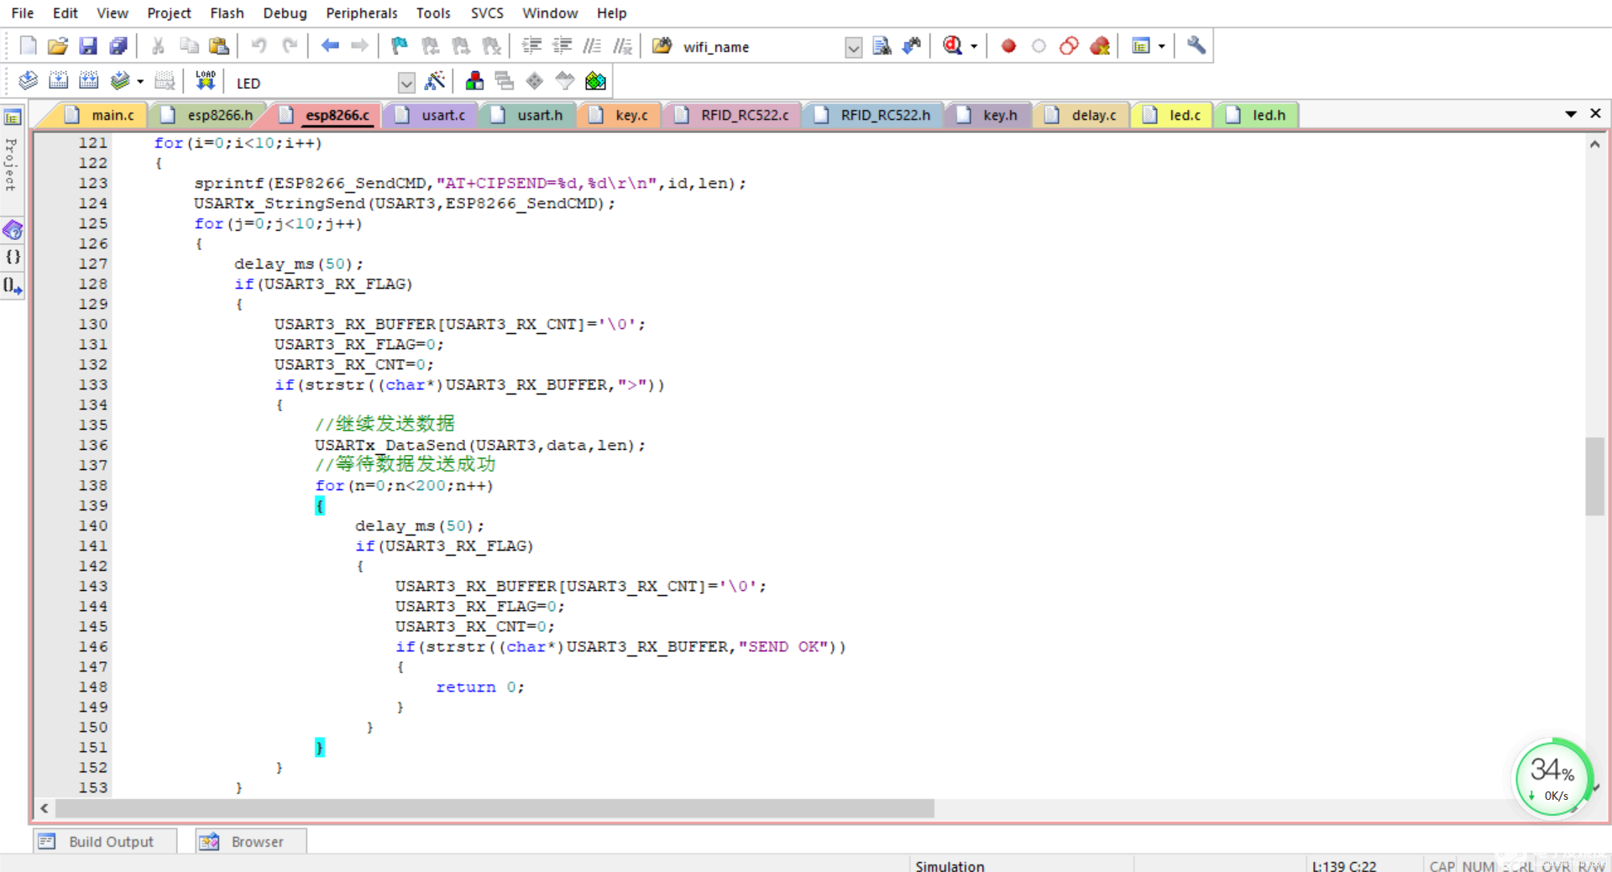
Task: Toggle breakpoint with red circle icon
Action: [x=1008, y=46]
